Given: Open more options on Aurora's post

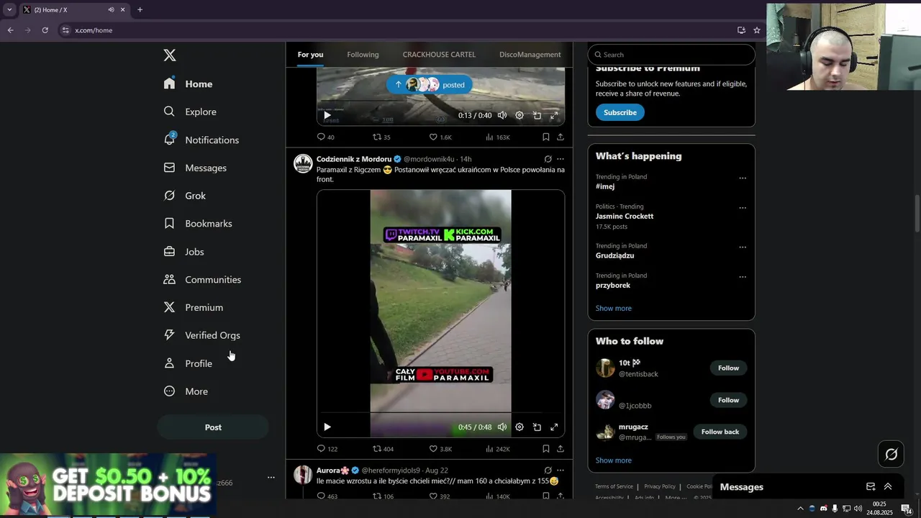Looking at the screenshot, I should point(561,471).
